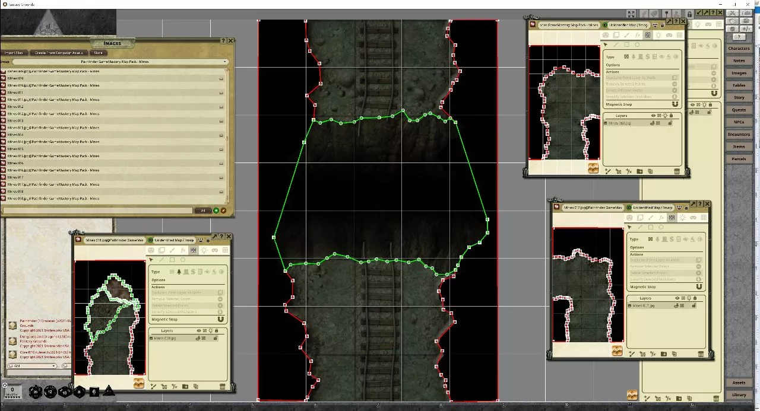Toggle layers visibility eye in Mines 018 window
Screen dimensions: 760x411
click(x=198, y=330)
